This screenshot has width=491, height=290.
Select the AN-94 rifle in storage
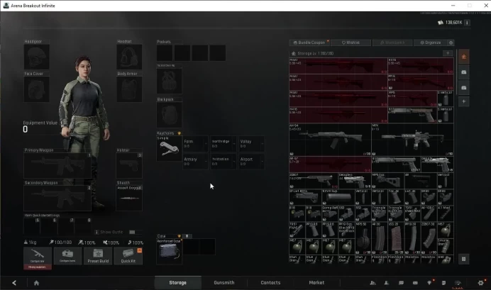(x=330, y=140)
